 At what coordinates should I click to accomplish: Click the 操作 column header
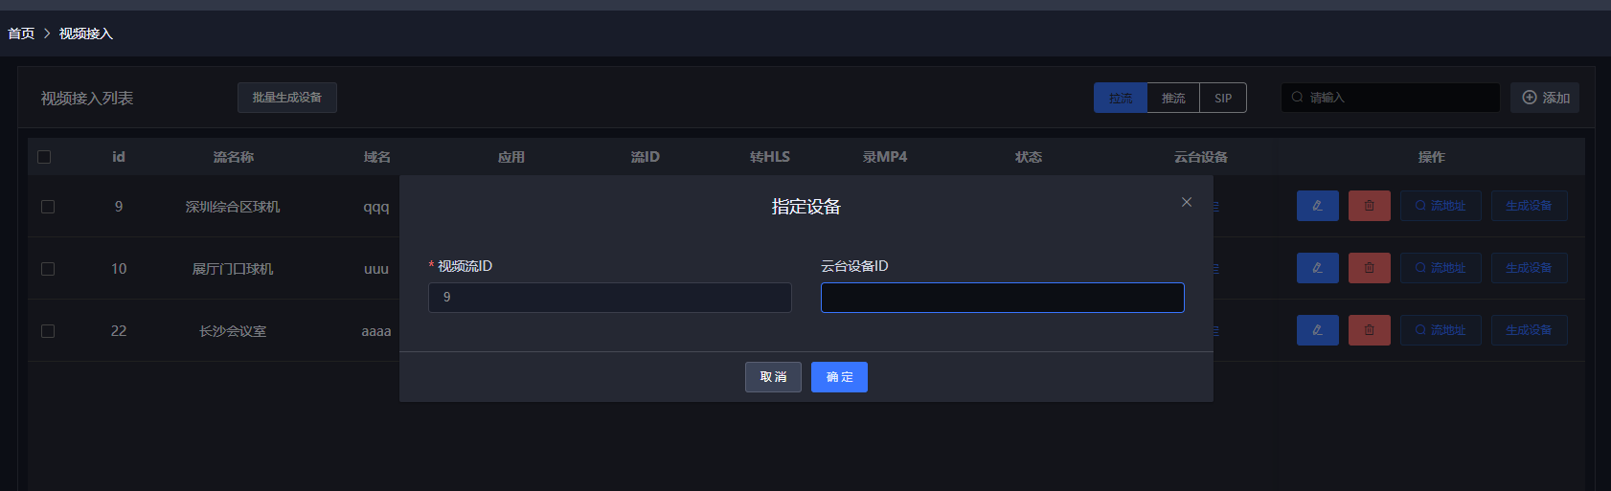coord(1432,157)
